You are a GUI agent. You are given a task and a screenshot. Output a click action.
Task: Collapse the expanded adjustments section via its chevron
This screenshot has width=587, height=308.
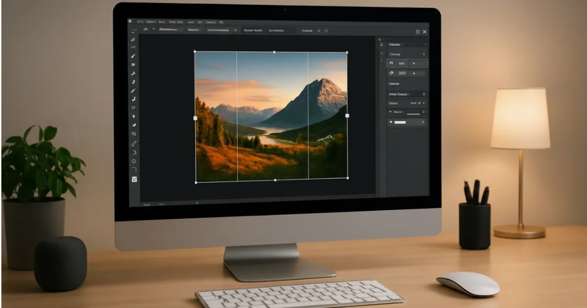[x=424, y=54]
